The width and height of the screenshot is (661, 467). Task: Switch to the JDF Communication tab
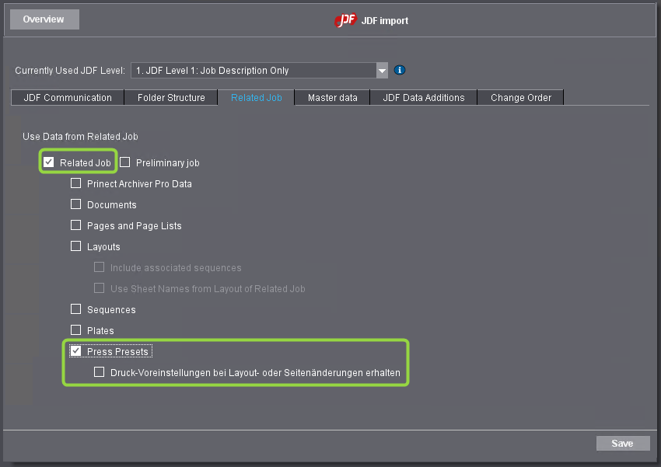[x=67, y=97]
